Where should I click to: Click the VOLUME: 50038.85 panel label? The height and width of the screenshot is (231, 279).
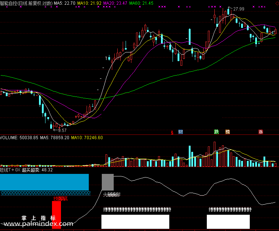[x=19, y=138]
